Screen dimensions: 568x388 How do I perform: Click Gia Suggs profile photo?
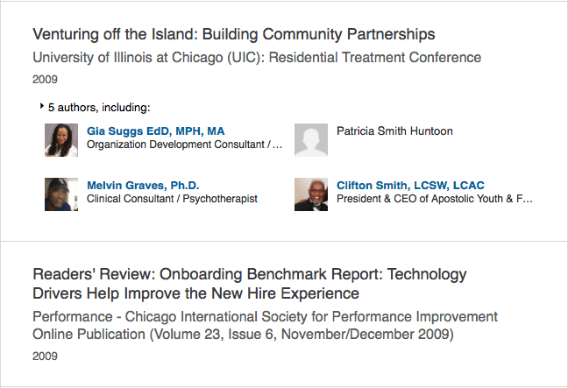tap(61, 140)
